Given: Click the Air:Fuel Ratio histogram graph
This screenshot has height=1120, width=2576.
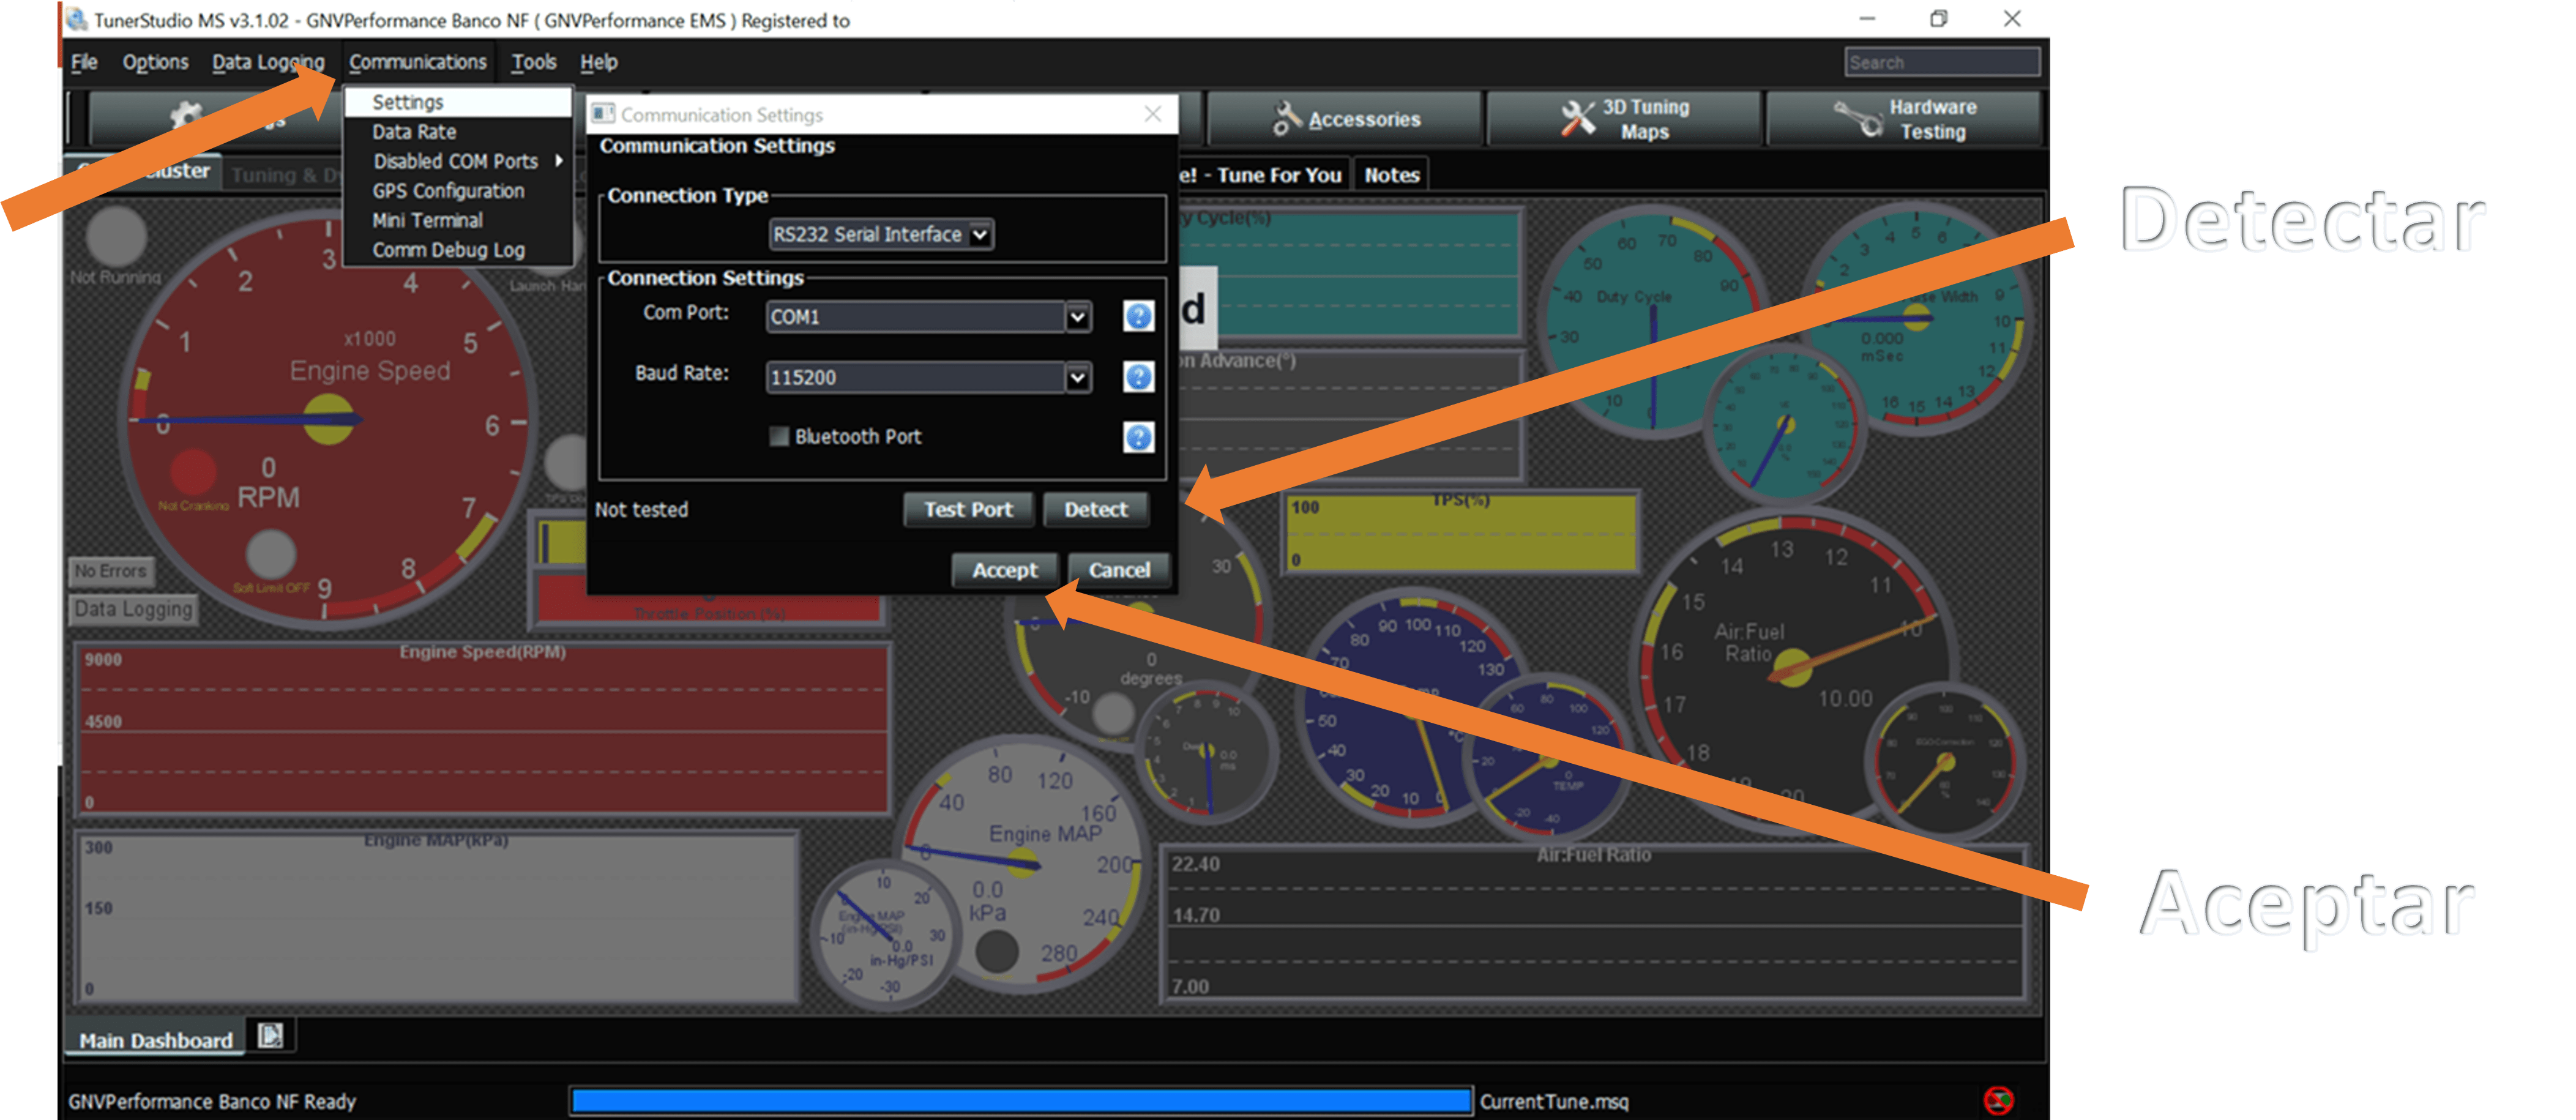Looking at the screenshot, I should click(x=1594, y=922).
